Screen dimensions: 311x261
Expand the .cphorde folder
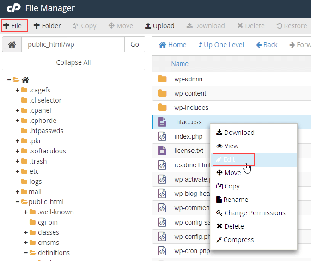[x=18, y=121]
